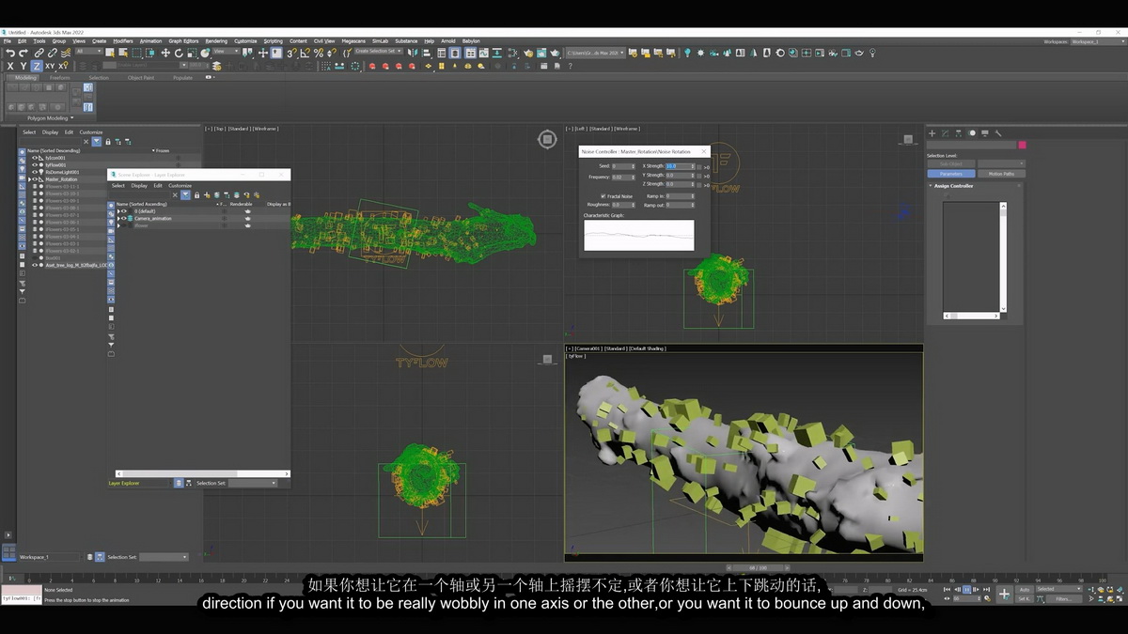Restrict to X axis constraint button

(10, 66)
